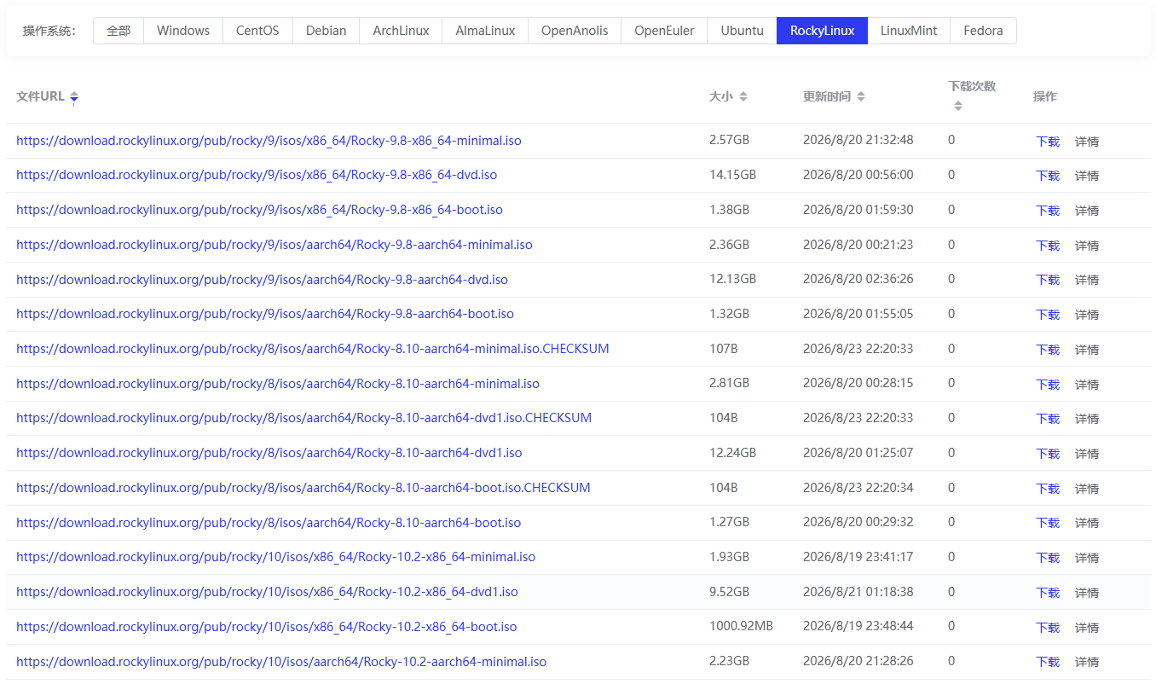View 详情 for Rocky-8.10-aarch64-dvd1.iso.CHECKSUM

pyautogui.click(x=1087, y=419)
